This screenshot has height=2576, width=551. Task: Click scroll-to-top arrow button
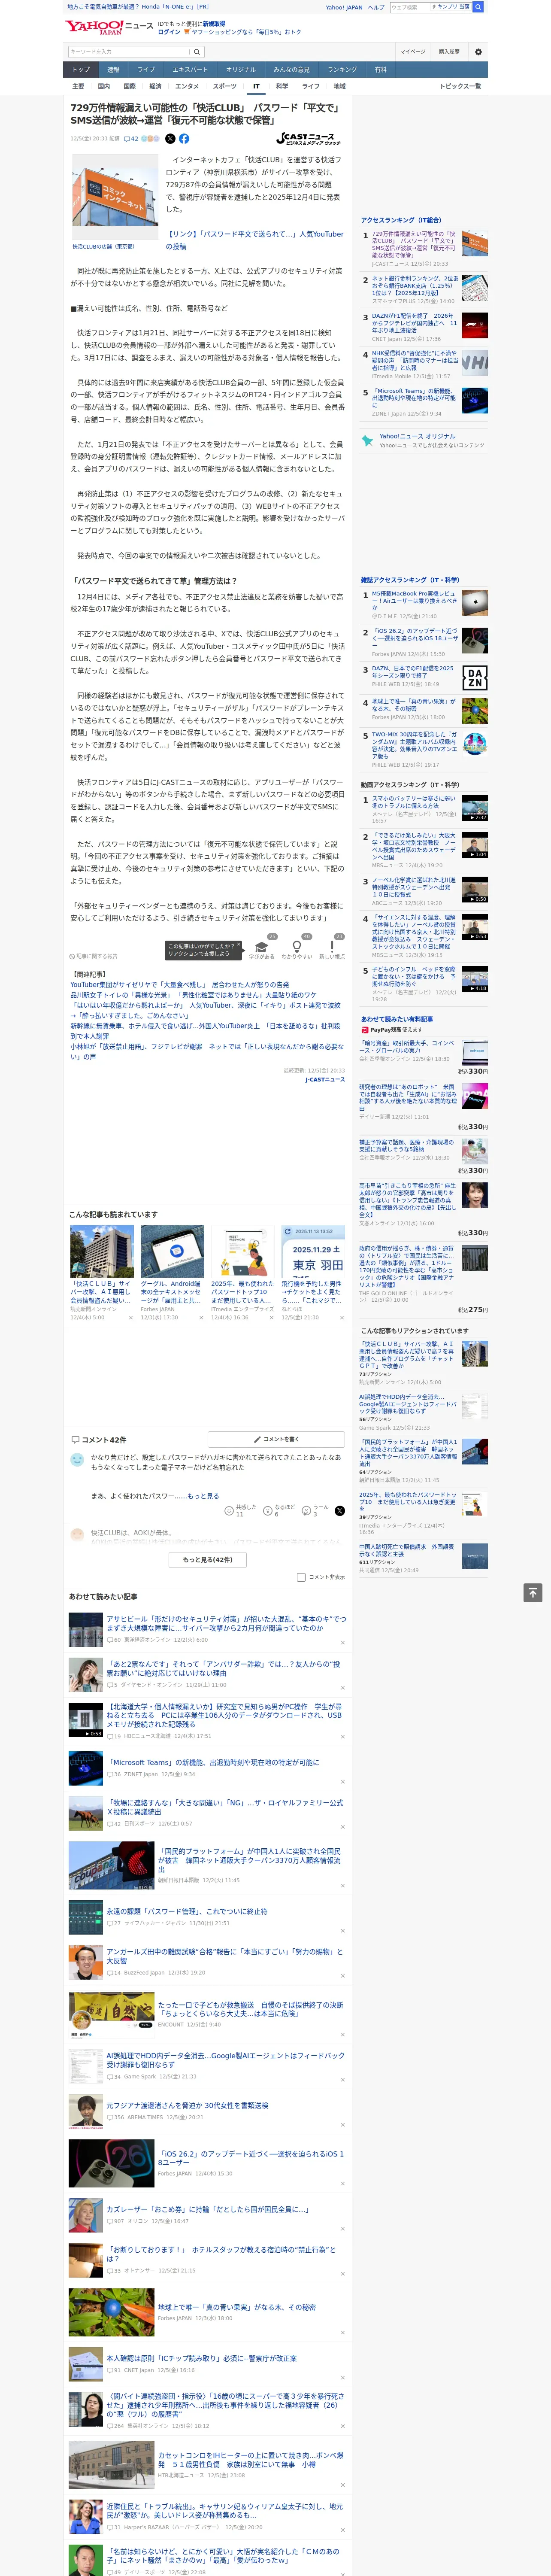click(533, 1592)
